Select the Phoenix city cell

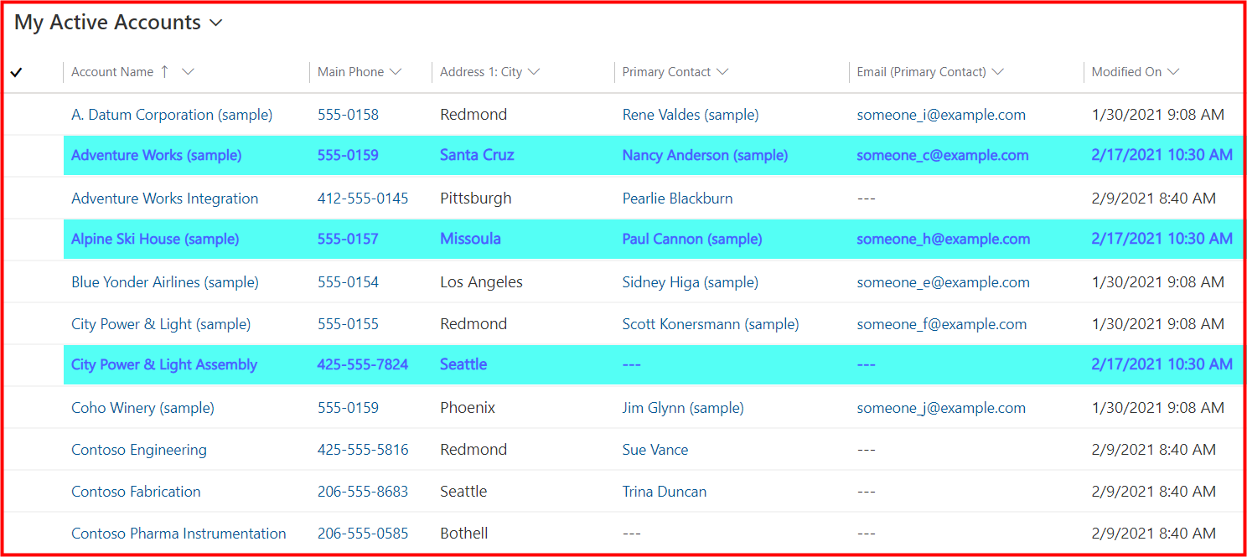468,408
